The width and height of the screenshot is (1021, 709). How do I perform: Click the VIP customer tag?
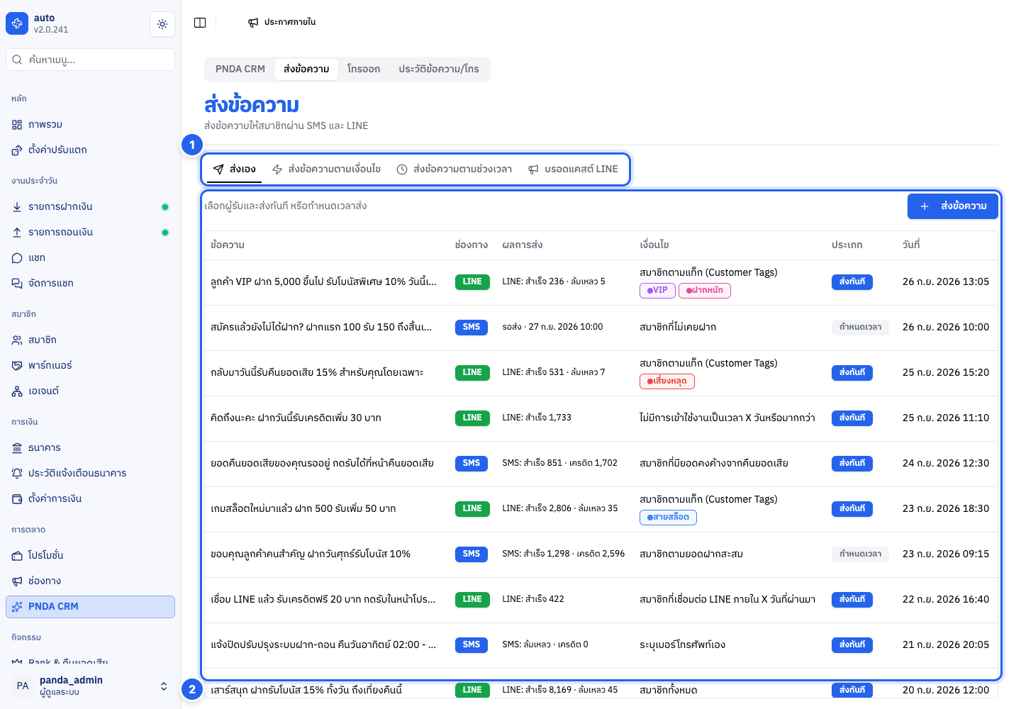click(x=657, y=291)
